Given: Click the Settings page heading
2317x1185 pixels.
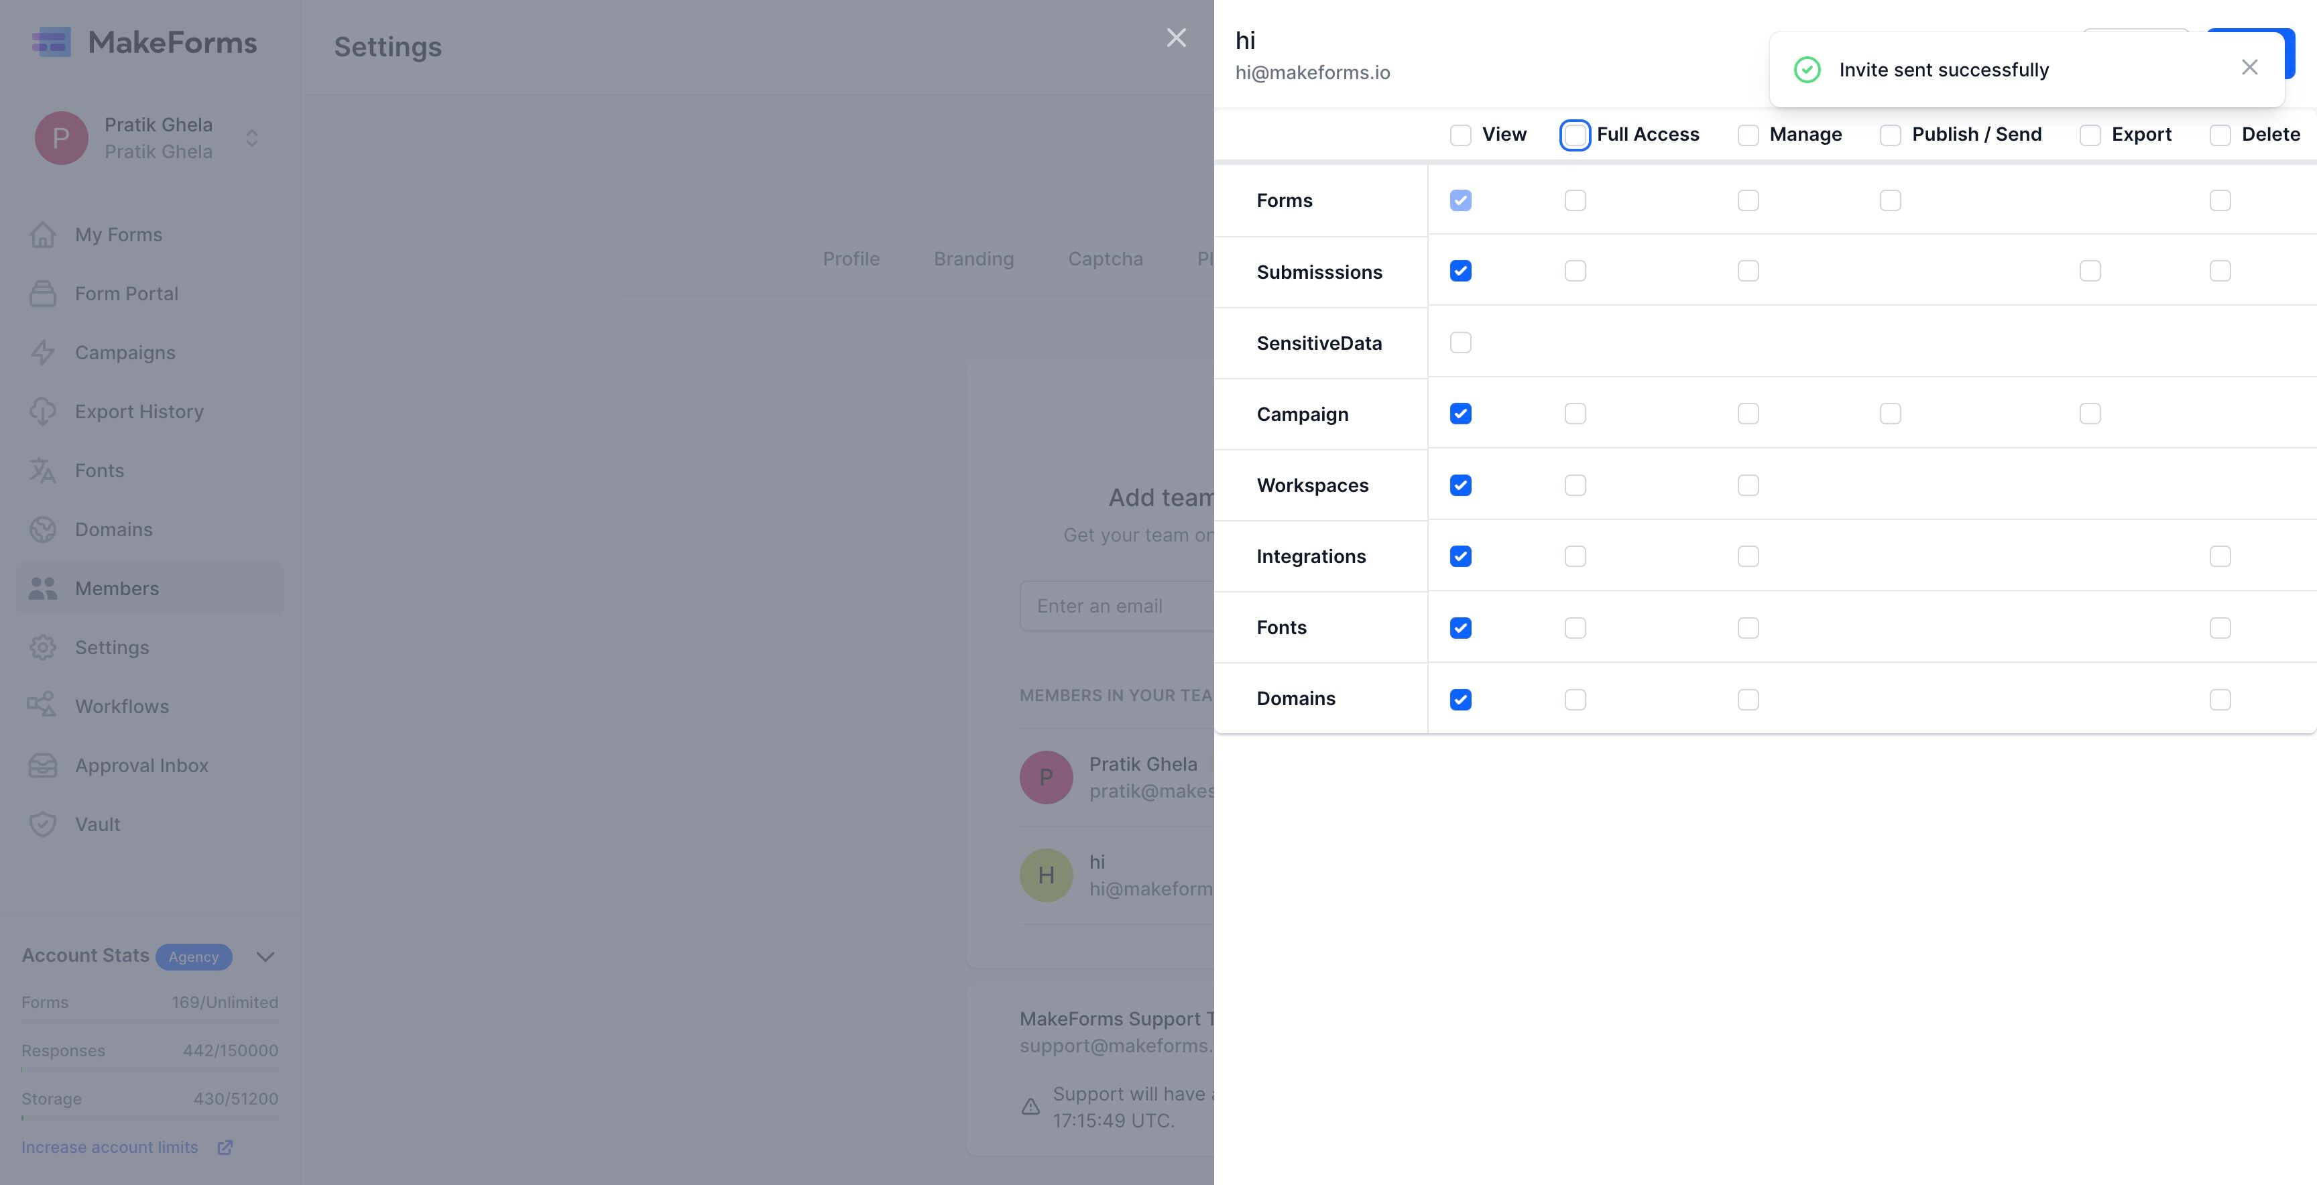Looking at the screenshot, I should tap(388, 47).
